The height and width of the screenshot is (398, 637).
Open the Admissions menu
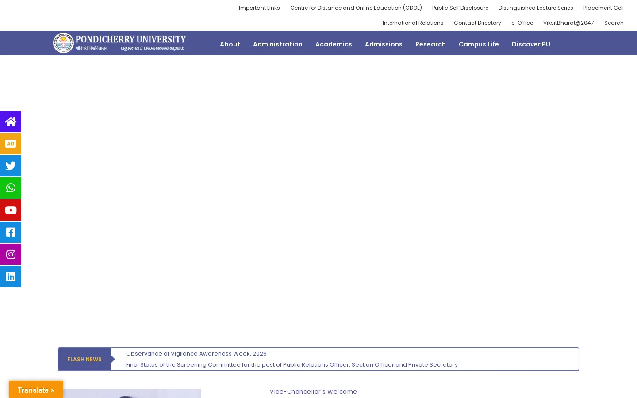point(384,44)
